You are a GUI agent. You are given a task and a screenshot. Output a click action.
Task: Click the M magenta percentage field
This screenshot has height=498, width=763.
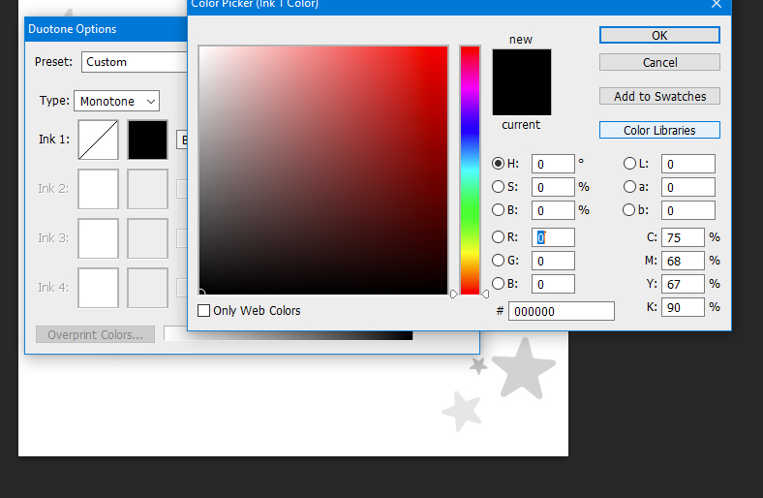coord(683,261)
